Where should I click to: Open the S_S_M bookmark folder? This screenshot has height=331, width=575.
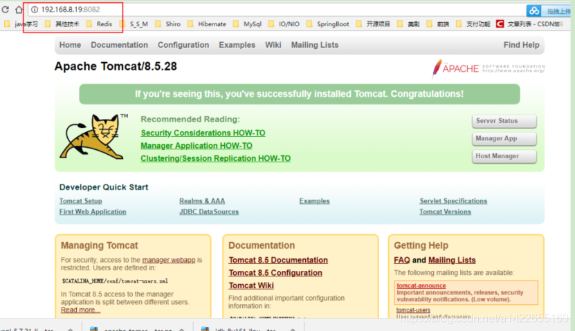click(134, 24)
